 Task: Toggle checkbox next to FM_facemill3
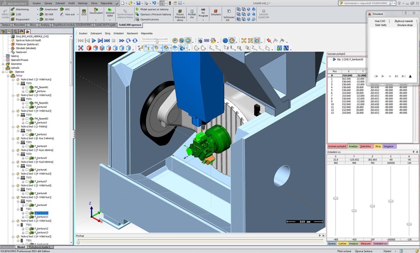(x=27, y=119)
